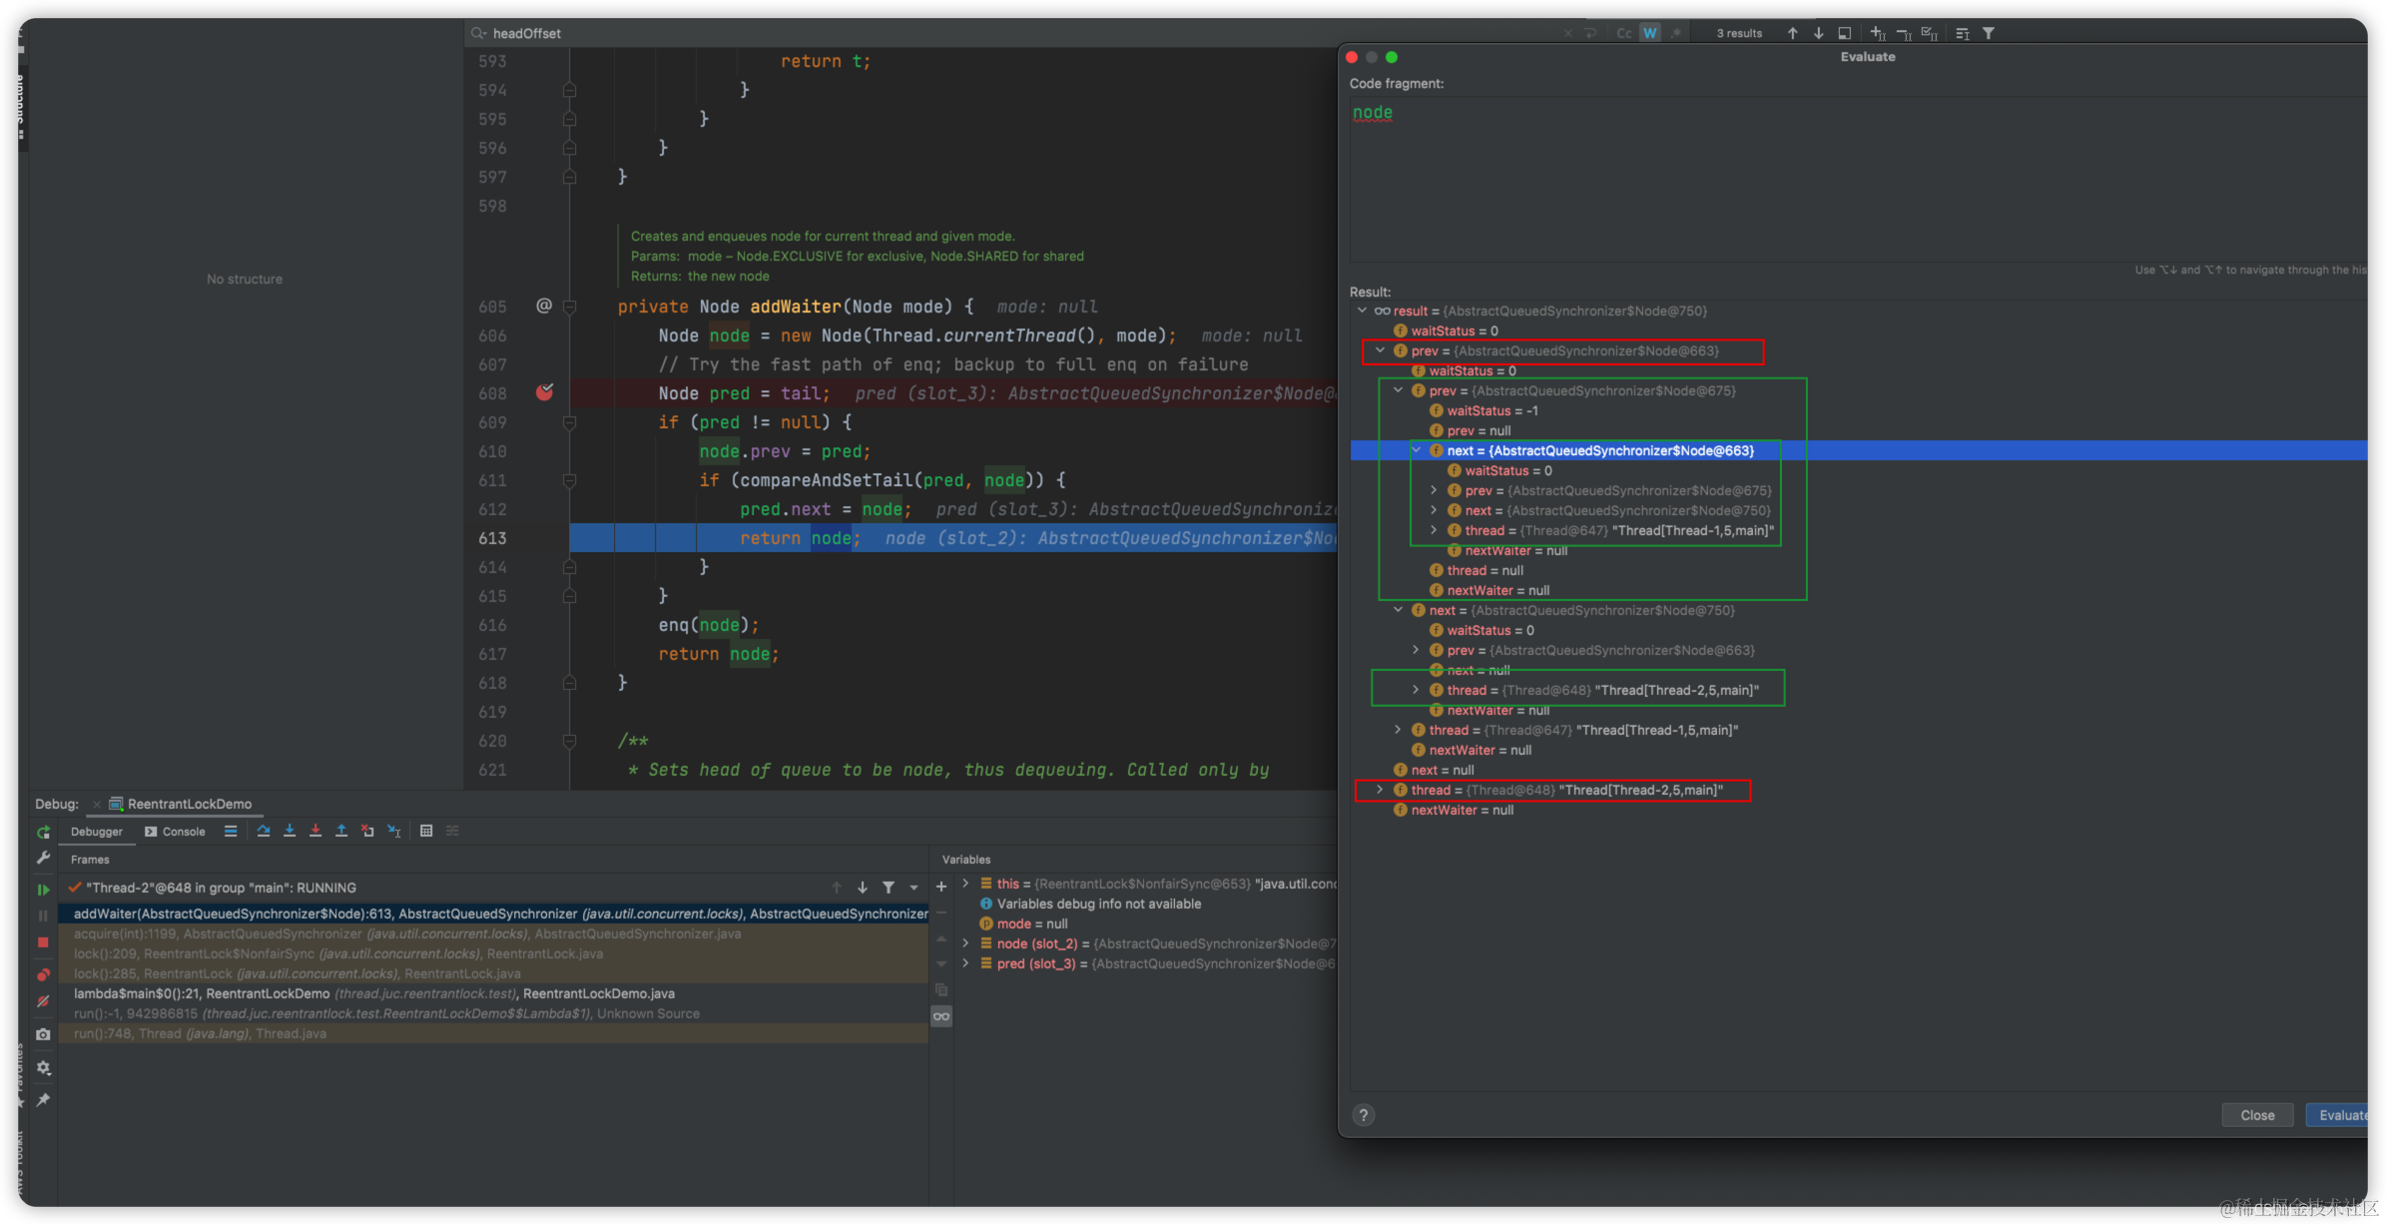Toggle Match Case in search bar
The image size is (2386, 1225).
(1624, 33)
